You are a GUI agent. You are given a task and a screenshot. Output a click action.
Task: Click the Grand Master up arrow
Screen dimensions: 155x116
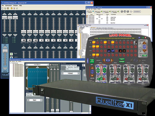click(x=5, y=47)
